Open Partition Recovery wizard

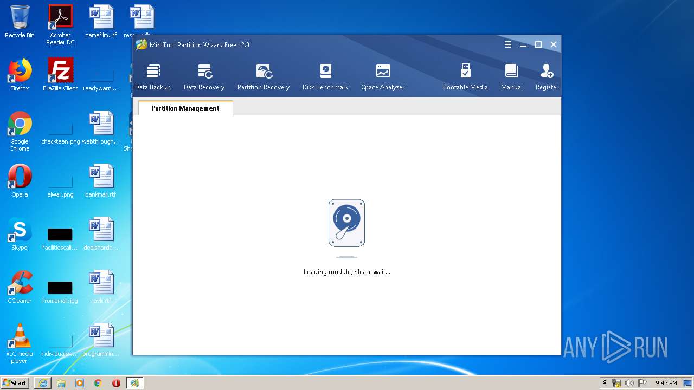(x=264, y=77)
